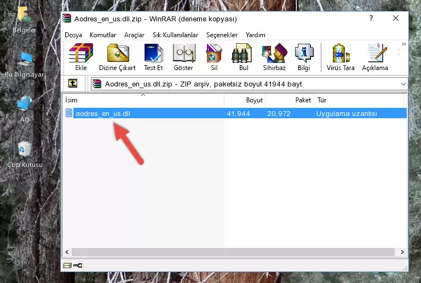Close the WinRAR window
The width and height of the screenshot is (421, 283).
click(395, 18)
